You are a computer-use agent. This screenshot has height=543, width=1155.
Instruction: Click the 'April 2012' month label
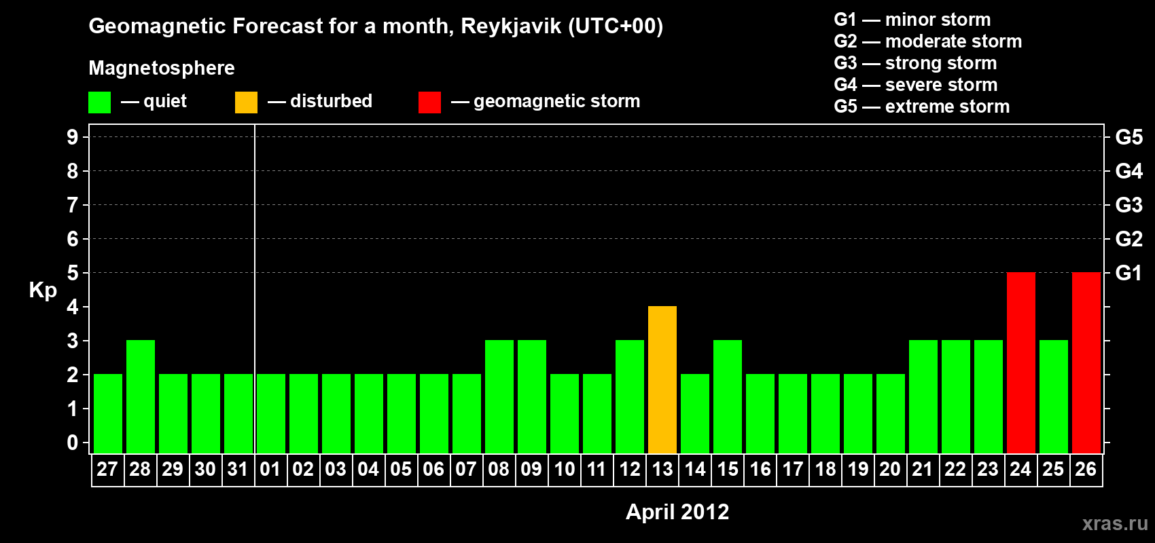(x=677, y=512)
